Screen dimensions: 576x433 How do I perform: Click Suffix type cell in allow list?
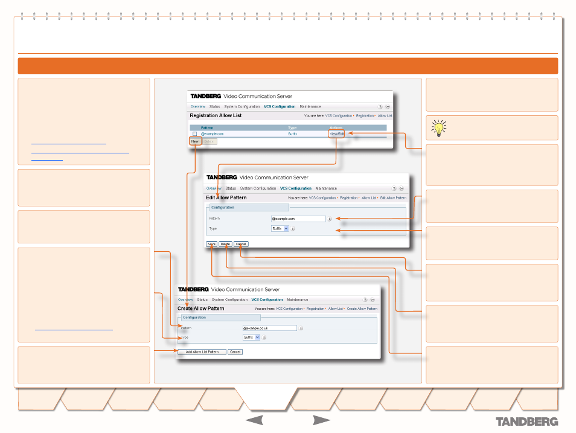(293, 134)
